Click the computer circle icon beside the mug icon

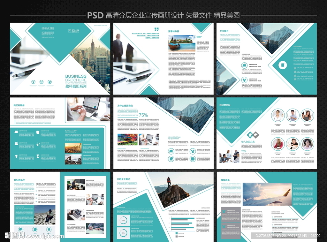[x=171, y=159]
